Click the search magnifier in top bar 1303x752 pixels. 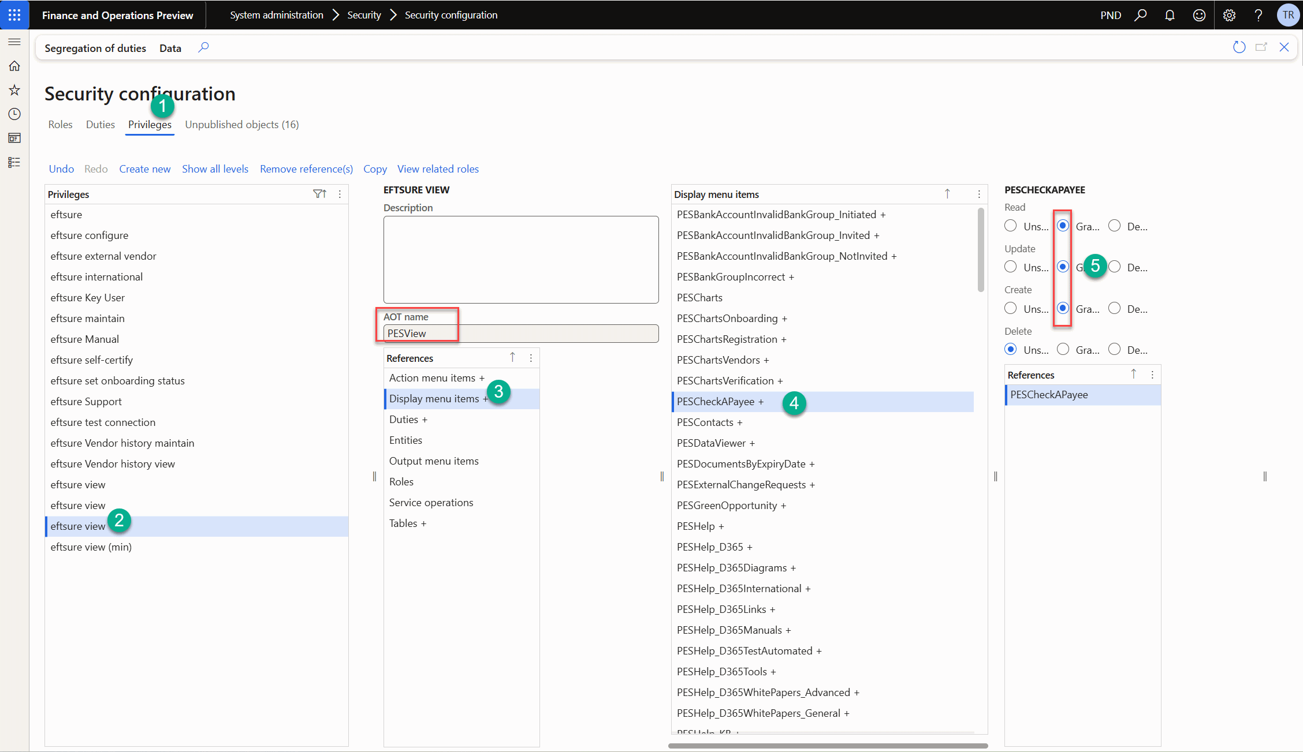(1141, 15)
